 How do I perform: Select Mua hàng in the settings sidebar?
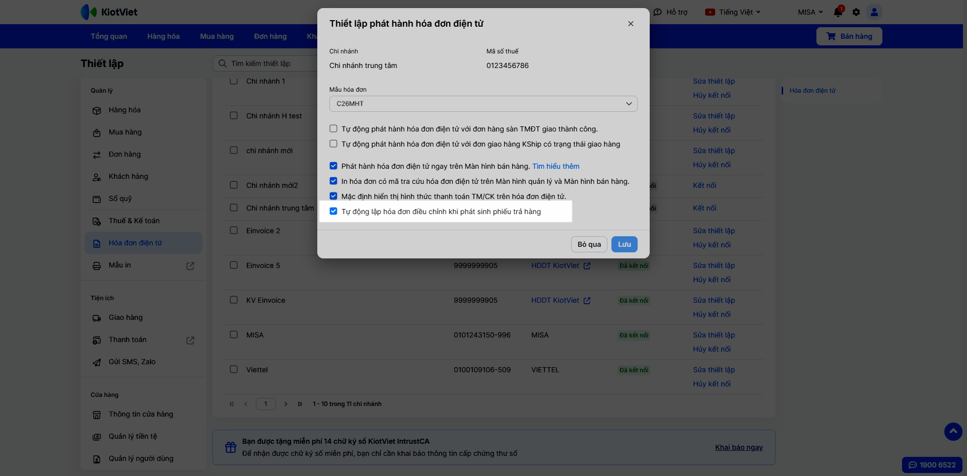click(x=144, y=132)
